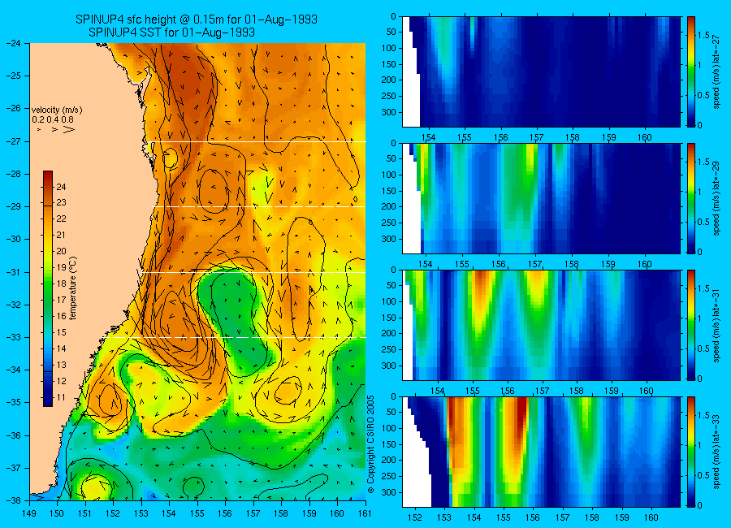Click the lat=-29 speed cross-section panel

pos(541,198)
